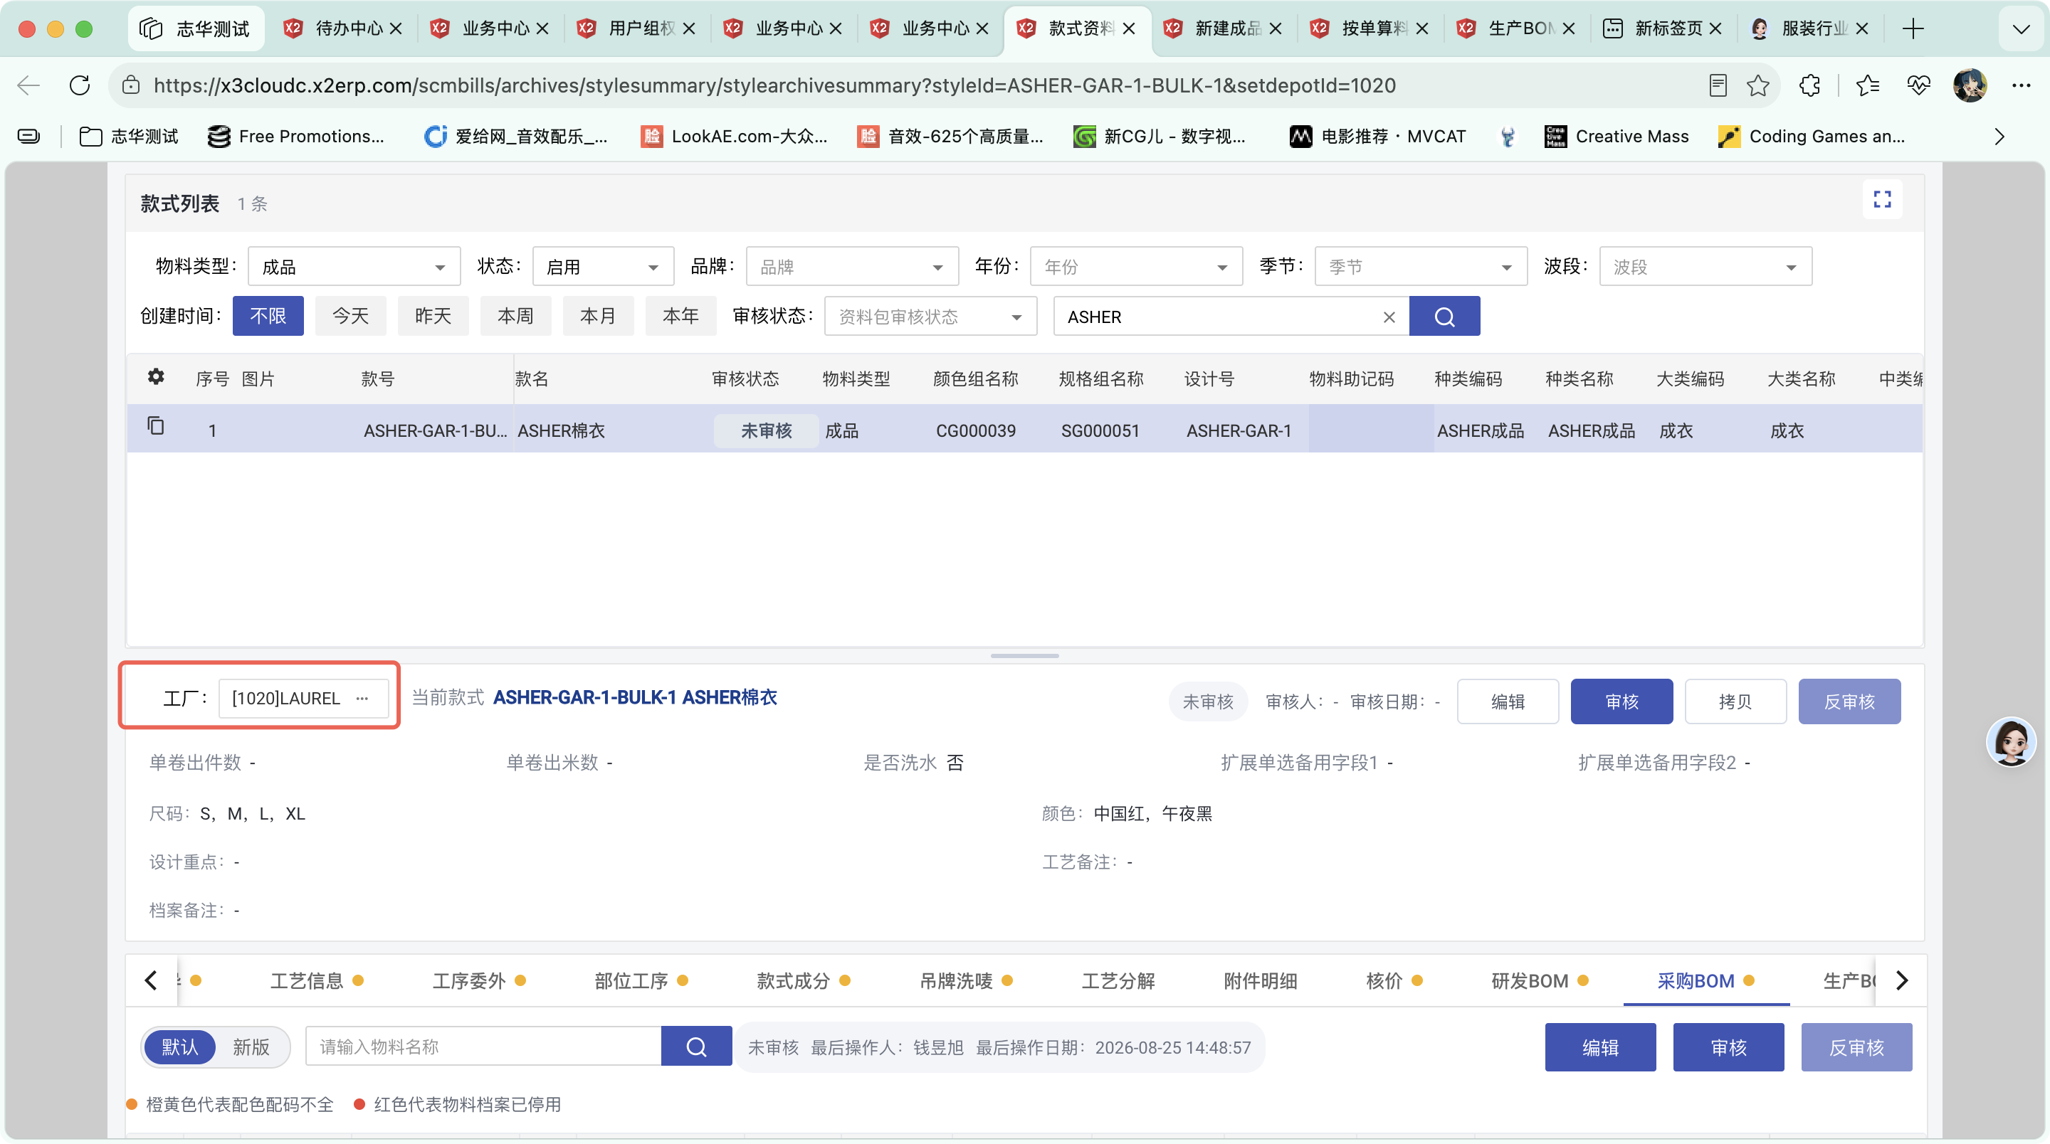
Task: Bookmark this page with star icon
Action: tap(1758, 85)
